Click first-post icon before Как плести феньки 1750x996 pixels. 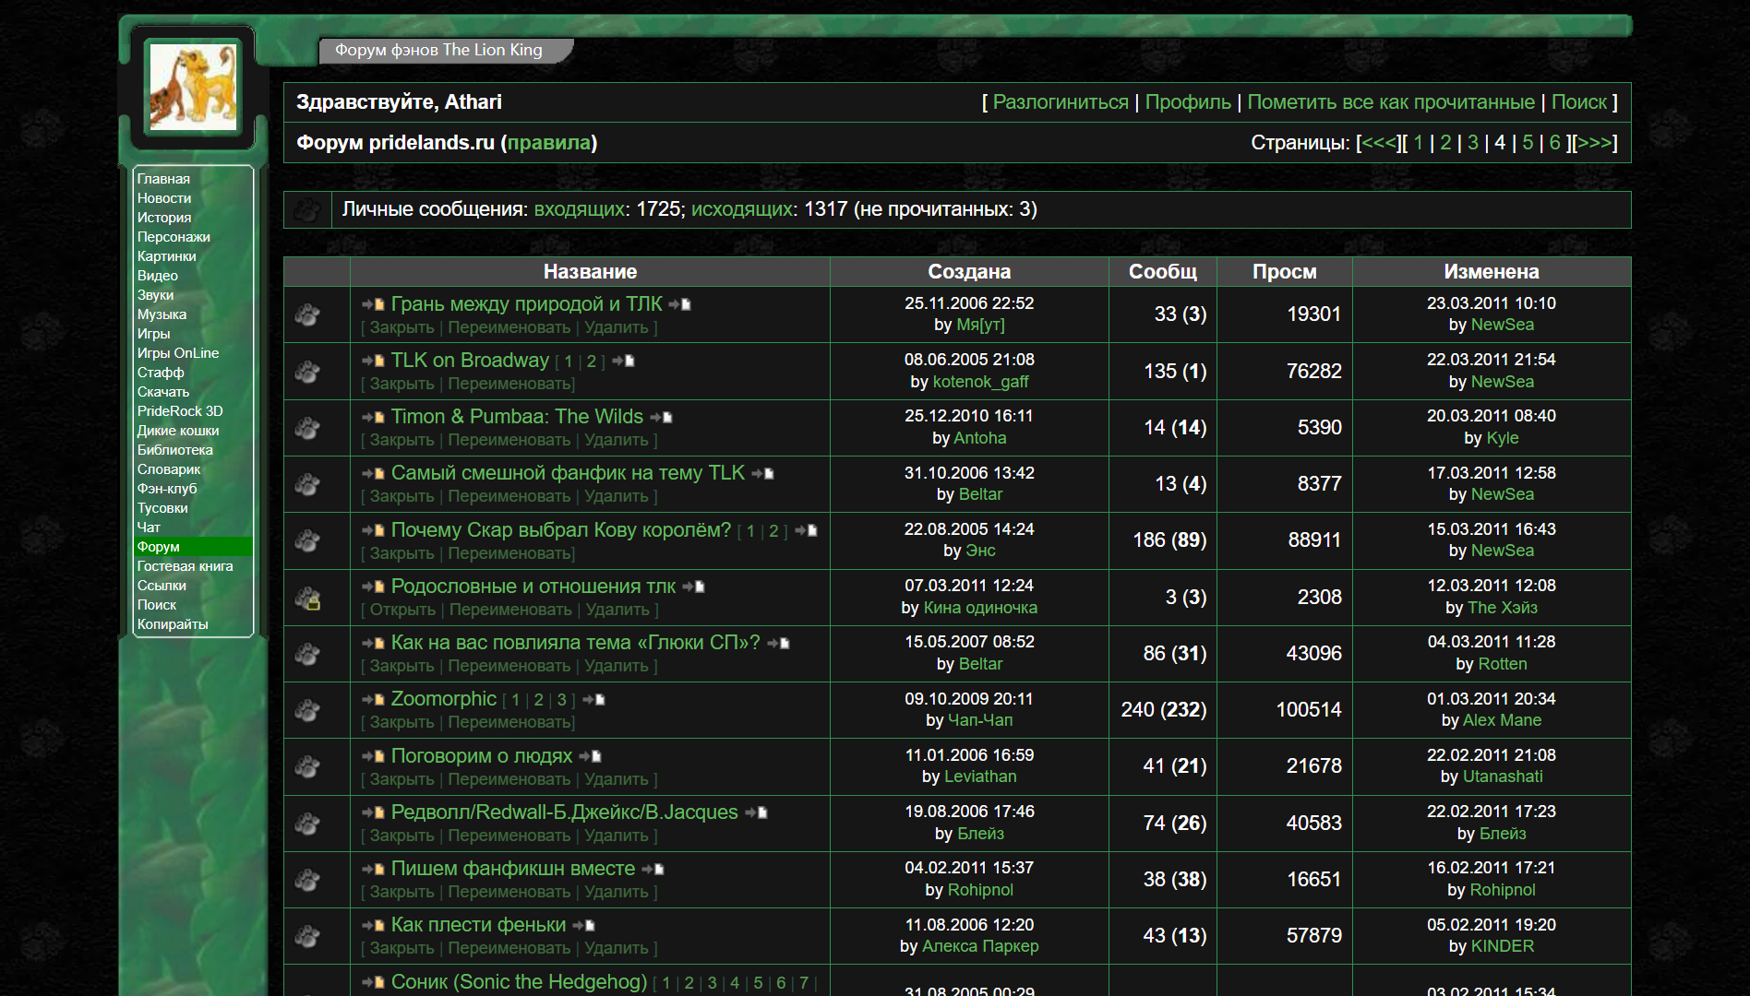point(373,926)
